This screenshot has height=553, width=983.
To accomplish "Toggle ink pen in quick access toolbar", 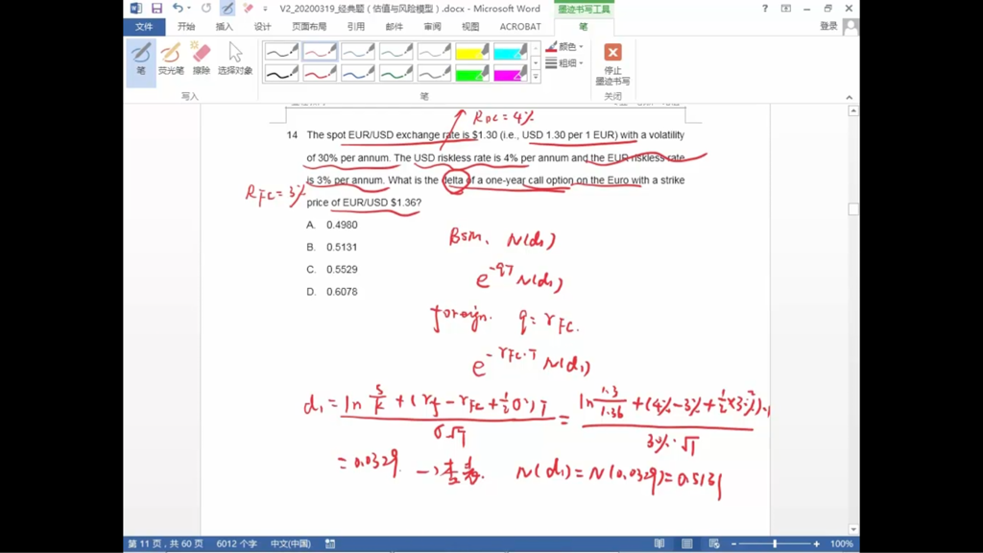I will coord(227,8).
